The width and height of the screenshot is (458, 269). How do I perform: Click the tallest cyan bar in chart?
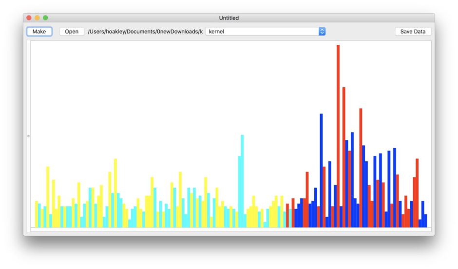(242, 180)
